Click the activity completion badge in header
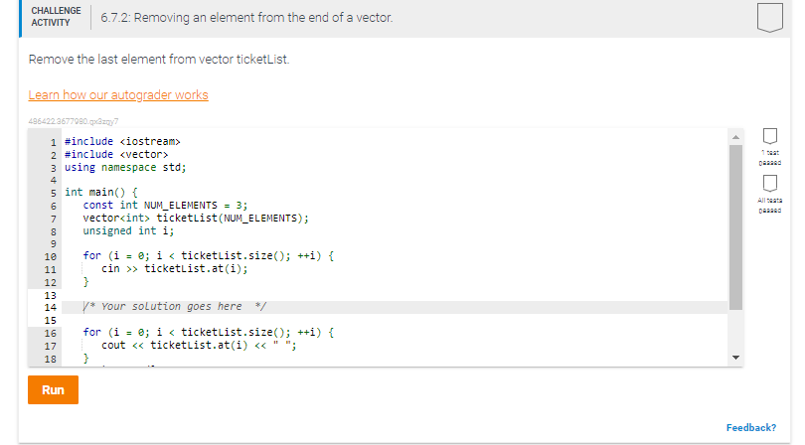 (x=769, y=18)
